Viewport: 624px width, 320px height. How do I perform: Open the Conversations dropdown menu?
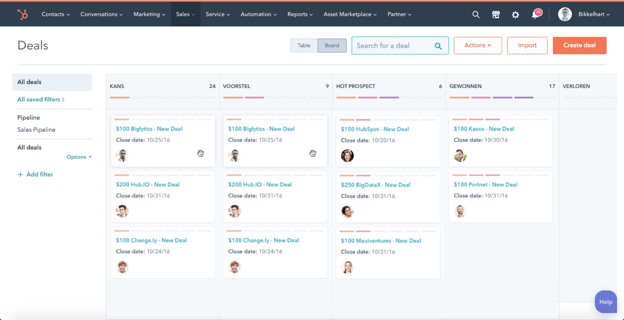(x=102, y=14)
